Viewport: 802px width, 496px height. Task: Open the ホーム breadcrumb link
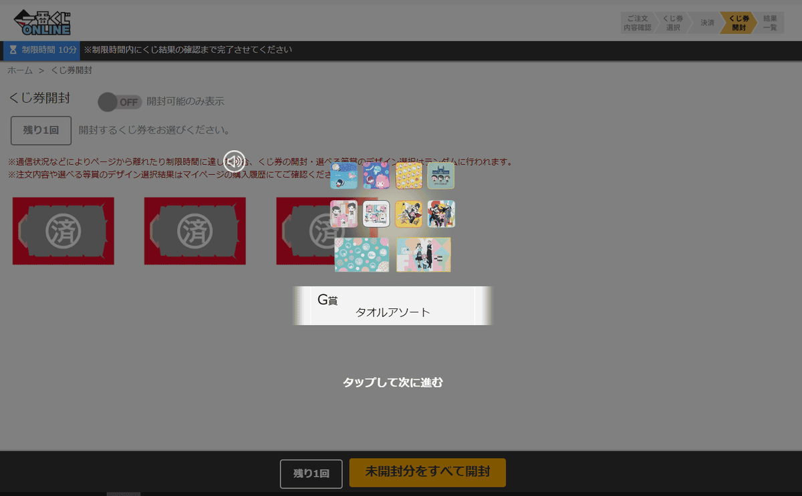(19, 69)
